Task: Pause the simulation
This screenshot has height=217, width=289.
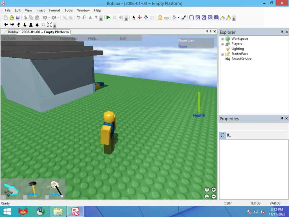Action: [x=115, y=18]
